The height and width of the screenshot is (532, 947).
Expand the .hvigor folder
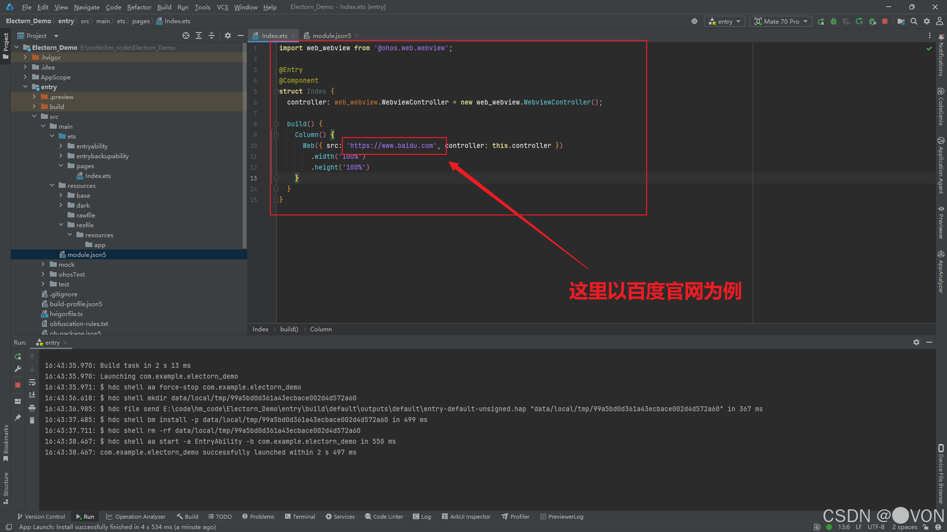point(25,57)
